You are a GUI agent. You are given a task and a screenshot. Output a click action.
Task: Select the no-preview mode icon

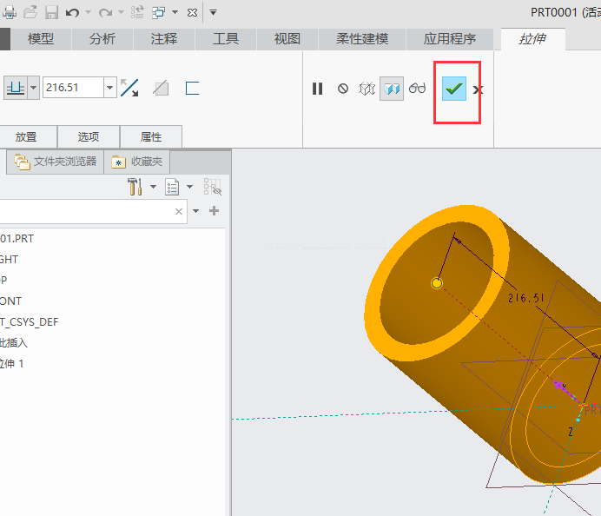click(343, 88)
